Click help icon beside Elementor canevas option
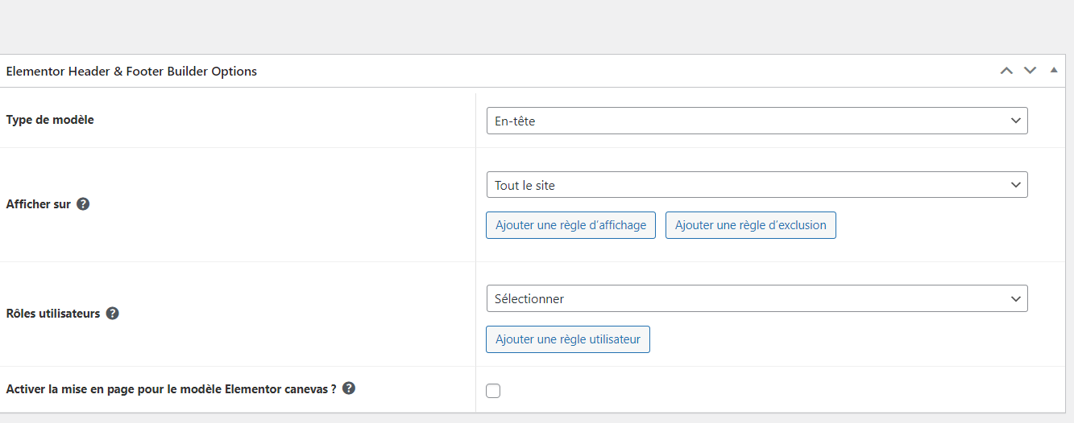The width and height of the screenshot is (1074, 423). click(349, 388)
